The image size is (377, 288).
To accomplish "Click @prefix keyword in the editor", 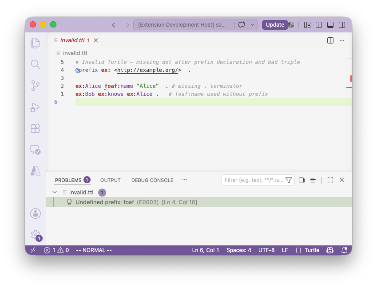I will point(87,70).
